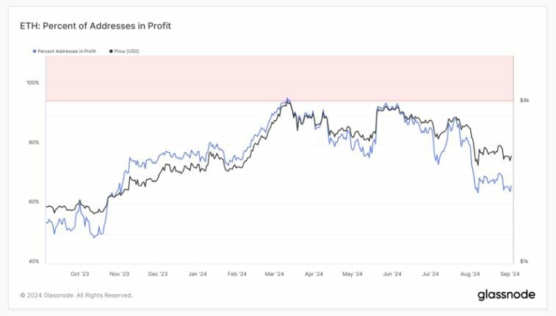Click the 60% y-axis label
The width and height of the screenshot is (556, 316).
pos(35,202)
